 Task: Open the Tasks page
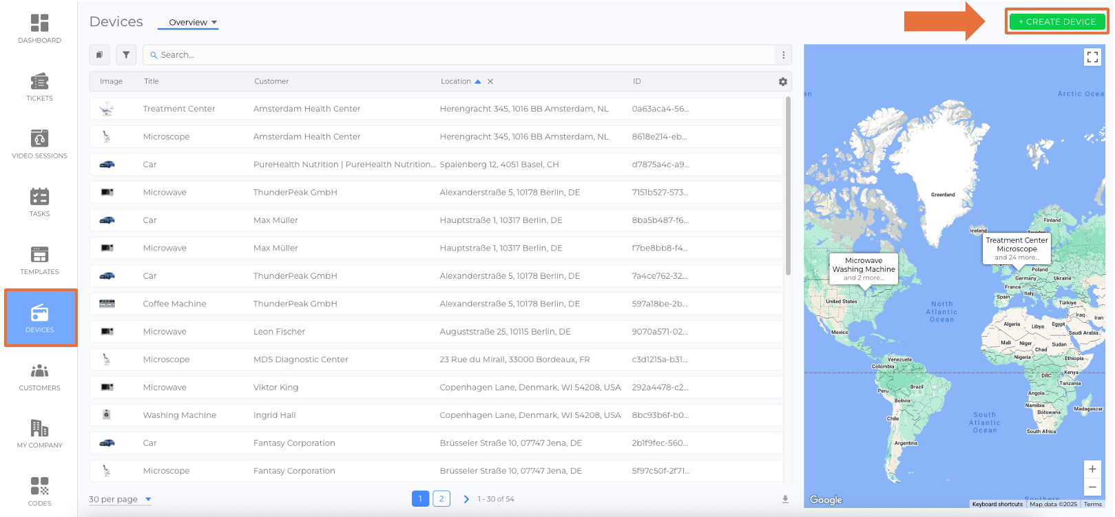click(x=39, y=202)
